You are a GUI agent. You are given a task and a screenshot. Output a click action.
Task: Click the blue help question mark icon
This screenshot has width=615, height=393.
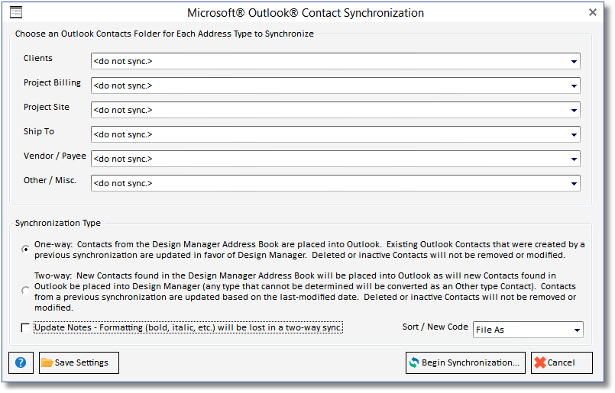click(x=21, y=362)
